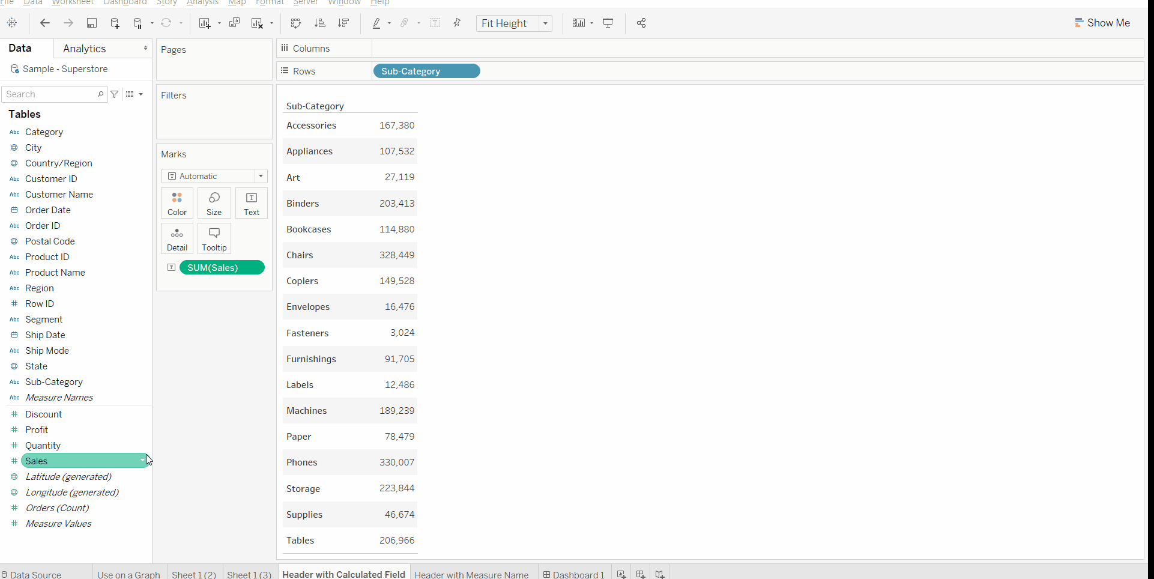Sort ascending using the toolbar icon

click(x=320, y=23)
